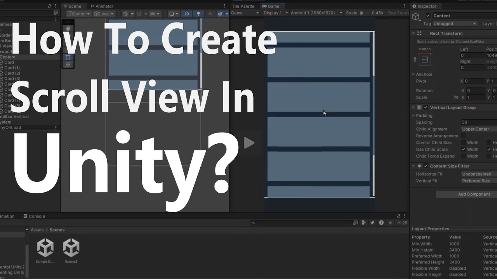Uncheck Use Child Scale Width
The height and width of the screenshot is (279, 497).
463,150
